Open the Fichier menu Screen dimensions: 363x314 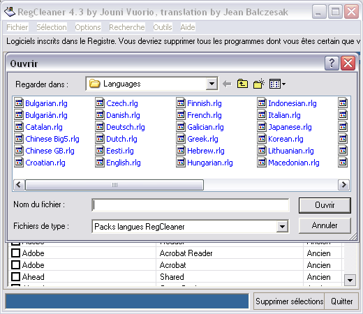coord(17,27)
